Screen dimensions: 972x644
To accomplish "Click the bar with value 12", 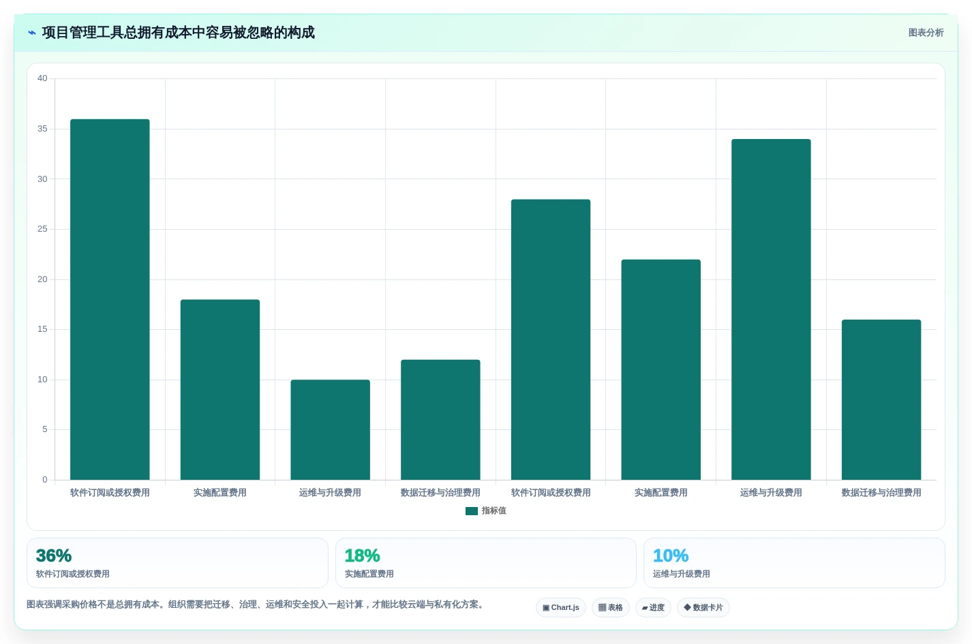I will coord(440,420).
